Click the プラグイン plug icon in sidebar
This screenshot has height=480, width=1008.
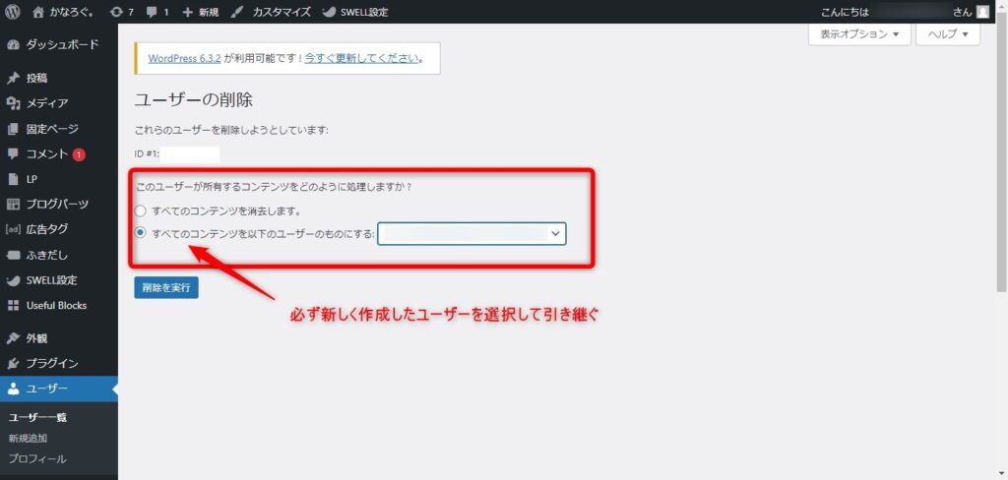(x=13, y=363)
